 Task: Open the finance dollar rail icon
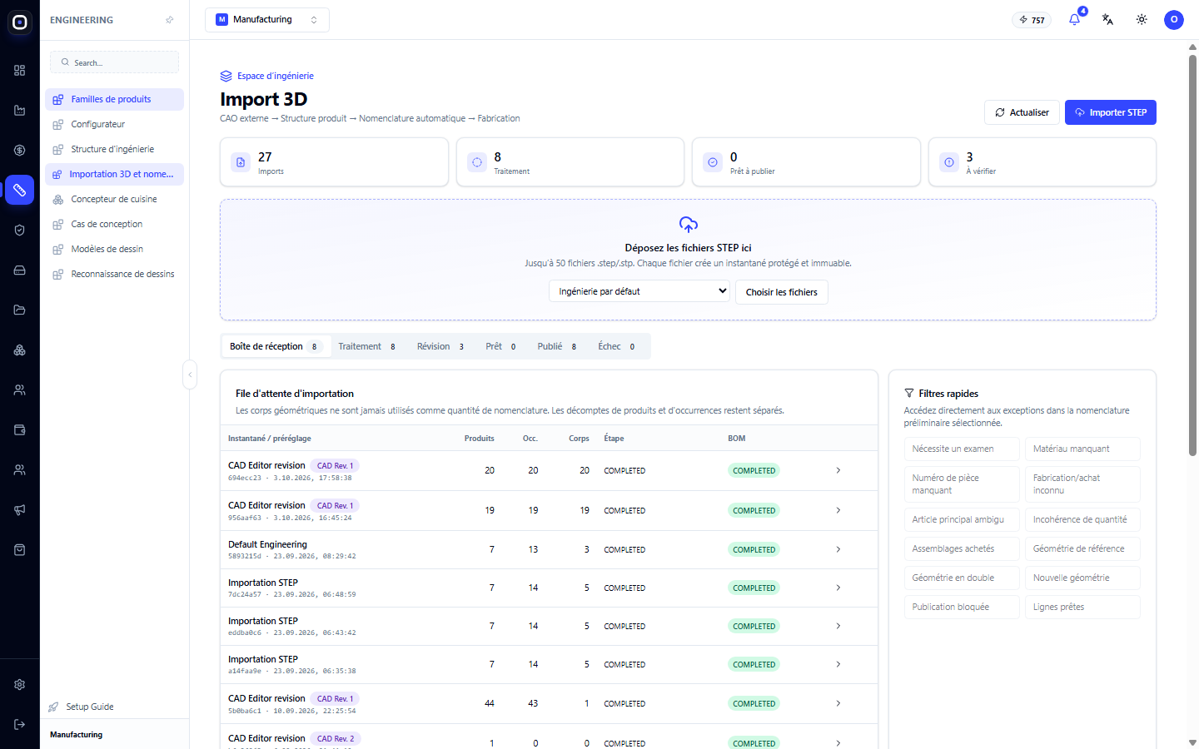(x=20, y=151)
